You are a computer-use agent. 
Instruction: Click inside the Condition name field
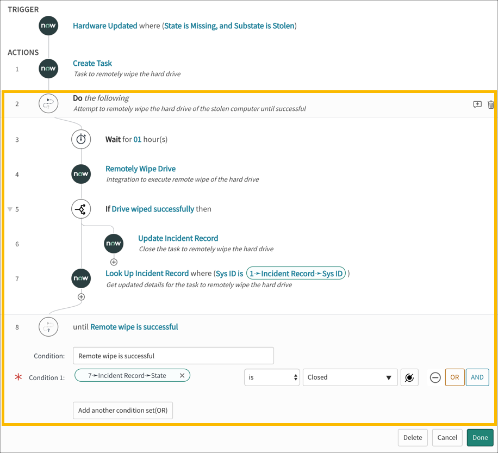[x=173, y=355]
